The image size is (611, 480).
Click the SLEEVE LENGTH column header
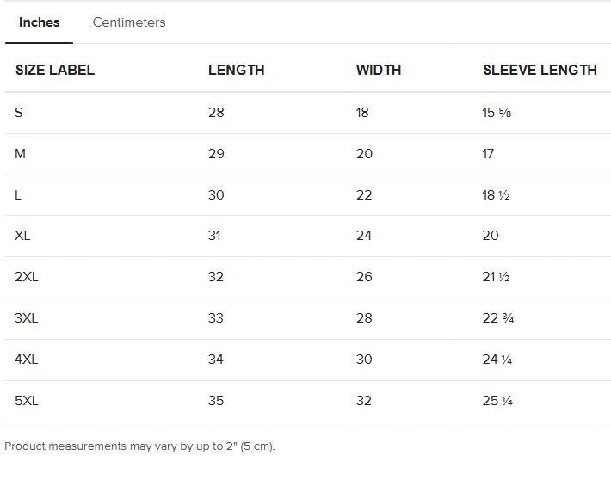coord(540,71)
